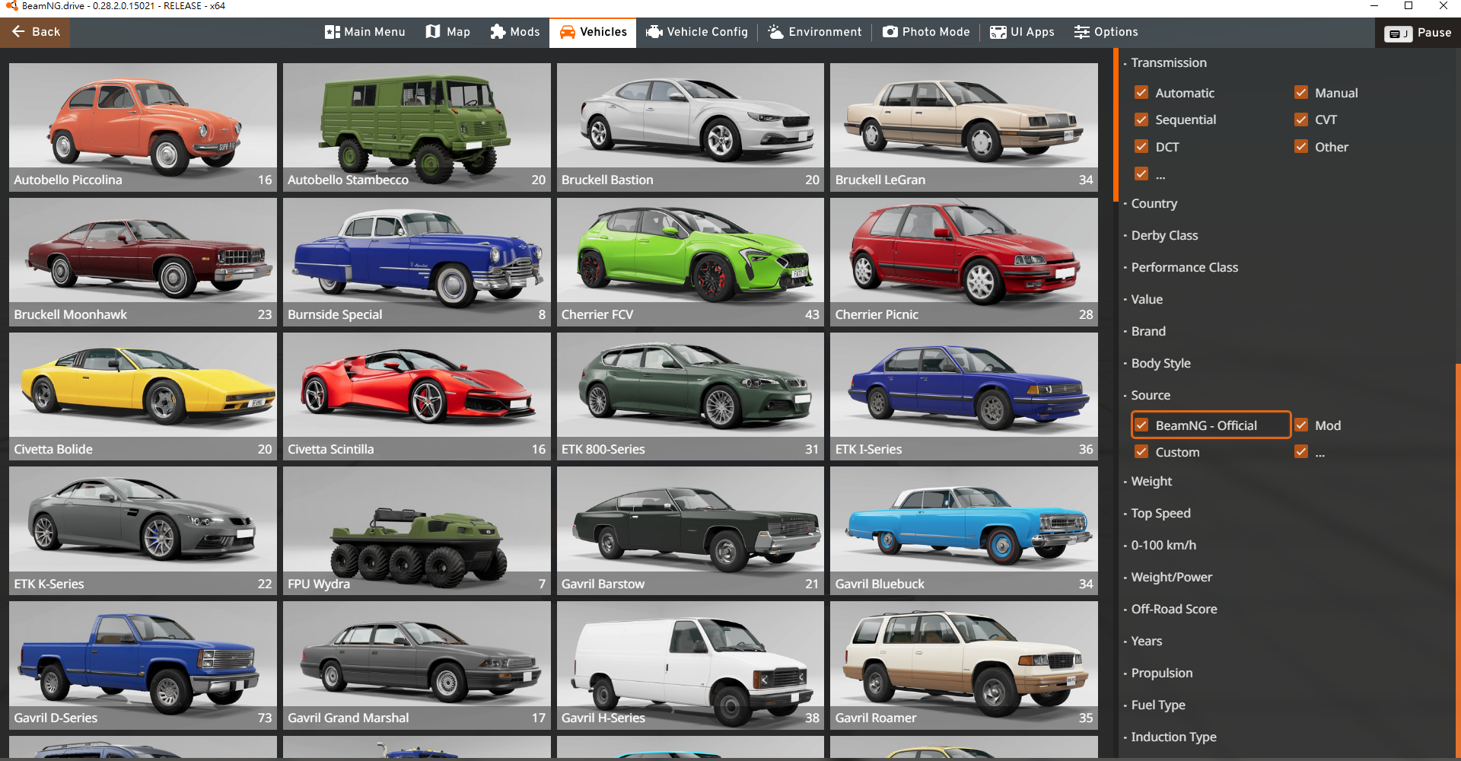Expand the Performance Class filter section
The width and height of the screenshot is (1461, 761).
(x=1185, y=267)
